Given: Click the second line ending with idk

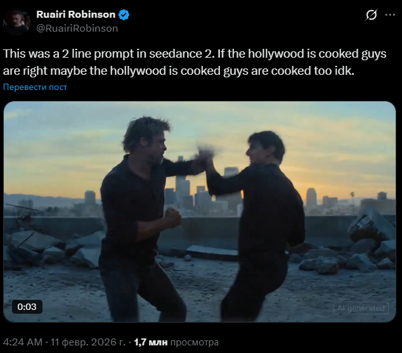Looking at the screenshot, I should 179,71.
